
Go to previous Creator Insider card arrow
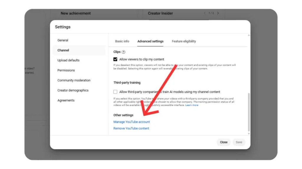[205, 13]
